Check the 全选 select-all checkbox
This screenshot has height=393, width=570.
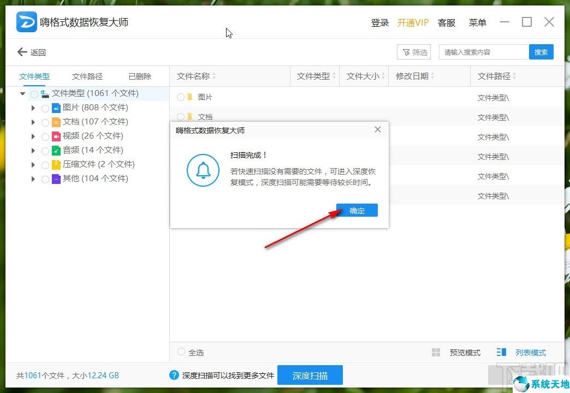pyautogui.click(x=181, y=352)
